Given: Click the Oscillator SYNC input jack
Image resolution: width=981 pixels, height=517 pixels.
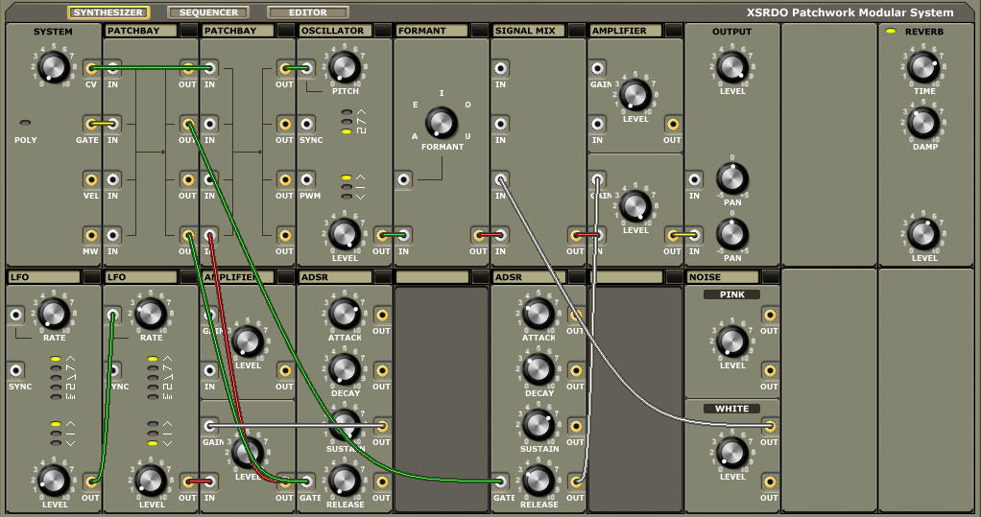Looking at the screenshot, I should coord(307,125).
